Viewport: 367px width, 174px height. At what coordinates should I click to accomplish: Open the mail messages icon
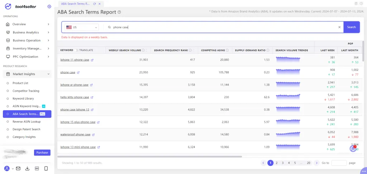18,168
